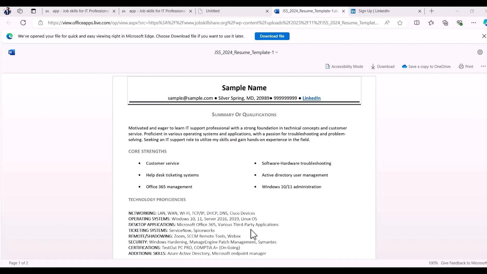
Task: Click Save a copy to OneDrive
Action: 427,66
